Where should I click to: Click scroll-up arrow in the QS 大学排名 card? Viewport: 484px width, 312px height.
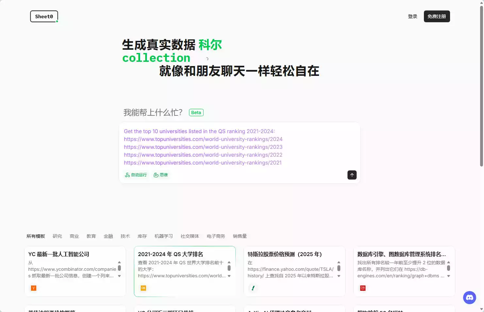(229, 262)
